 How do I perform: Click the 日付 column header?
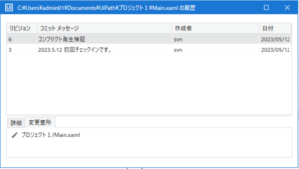click(275, 28)
